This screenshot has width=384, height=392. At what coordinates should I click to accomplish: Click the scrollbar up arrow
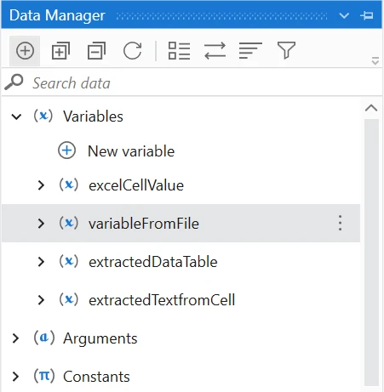(371, 108)
